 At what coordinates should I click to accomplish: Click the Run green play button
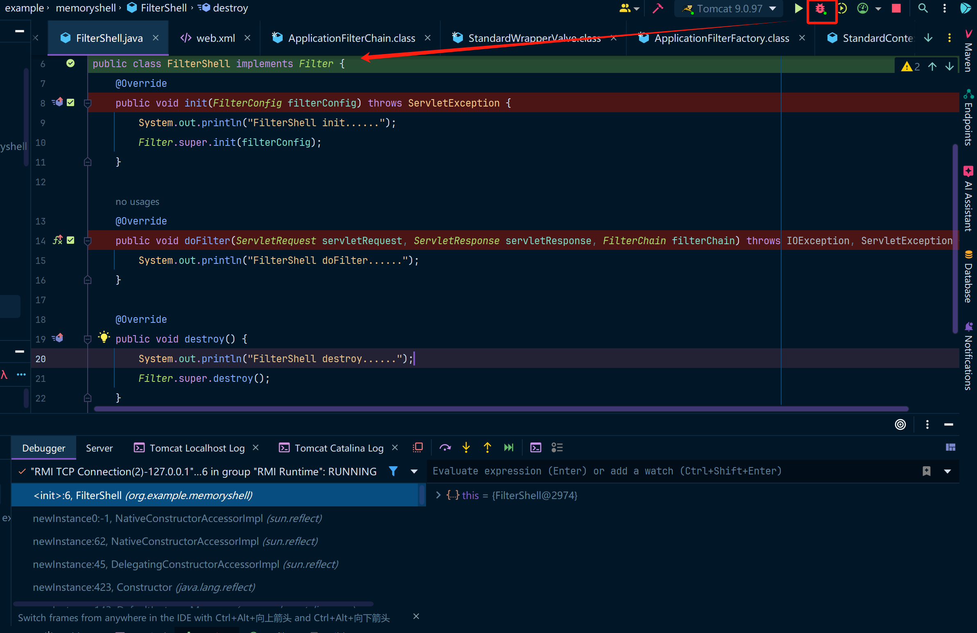[798, 9]
